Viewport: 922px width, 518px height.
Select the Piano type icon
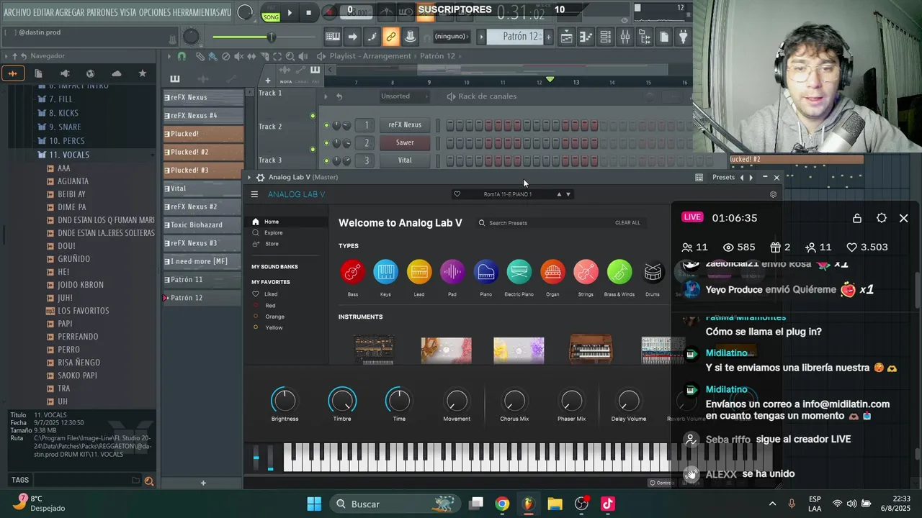485,272
